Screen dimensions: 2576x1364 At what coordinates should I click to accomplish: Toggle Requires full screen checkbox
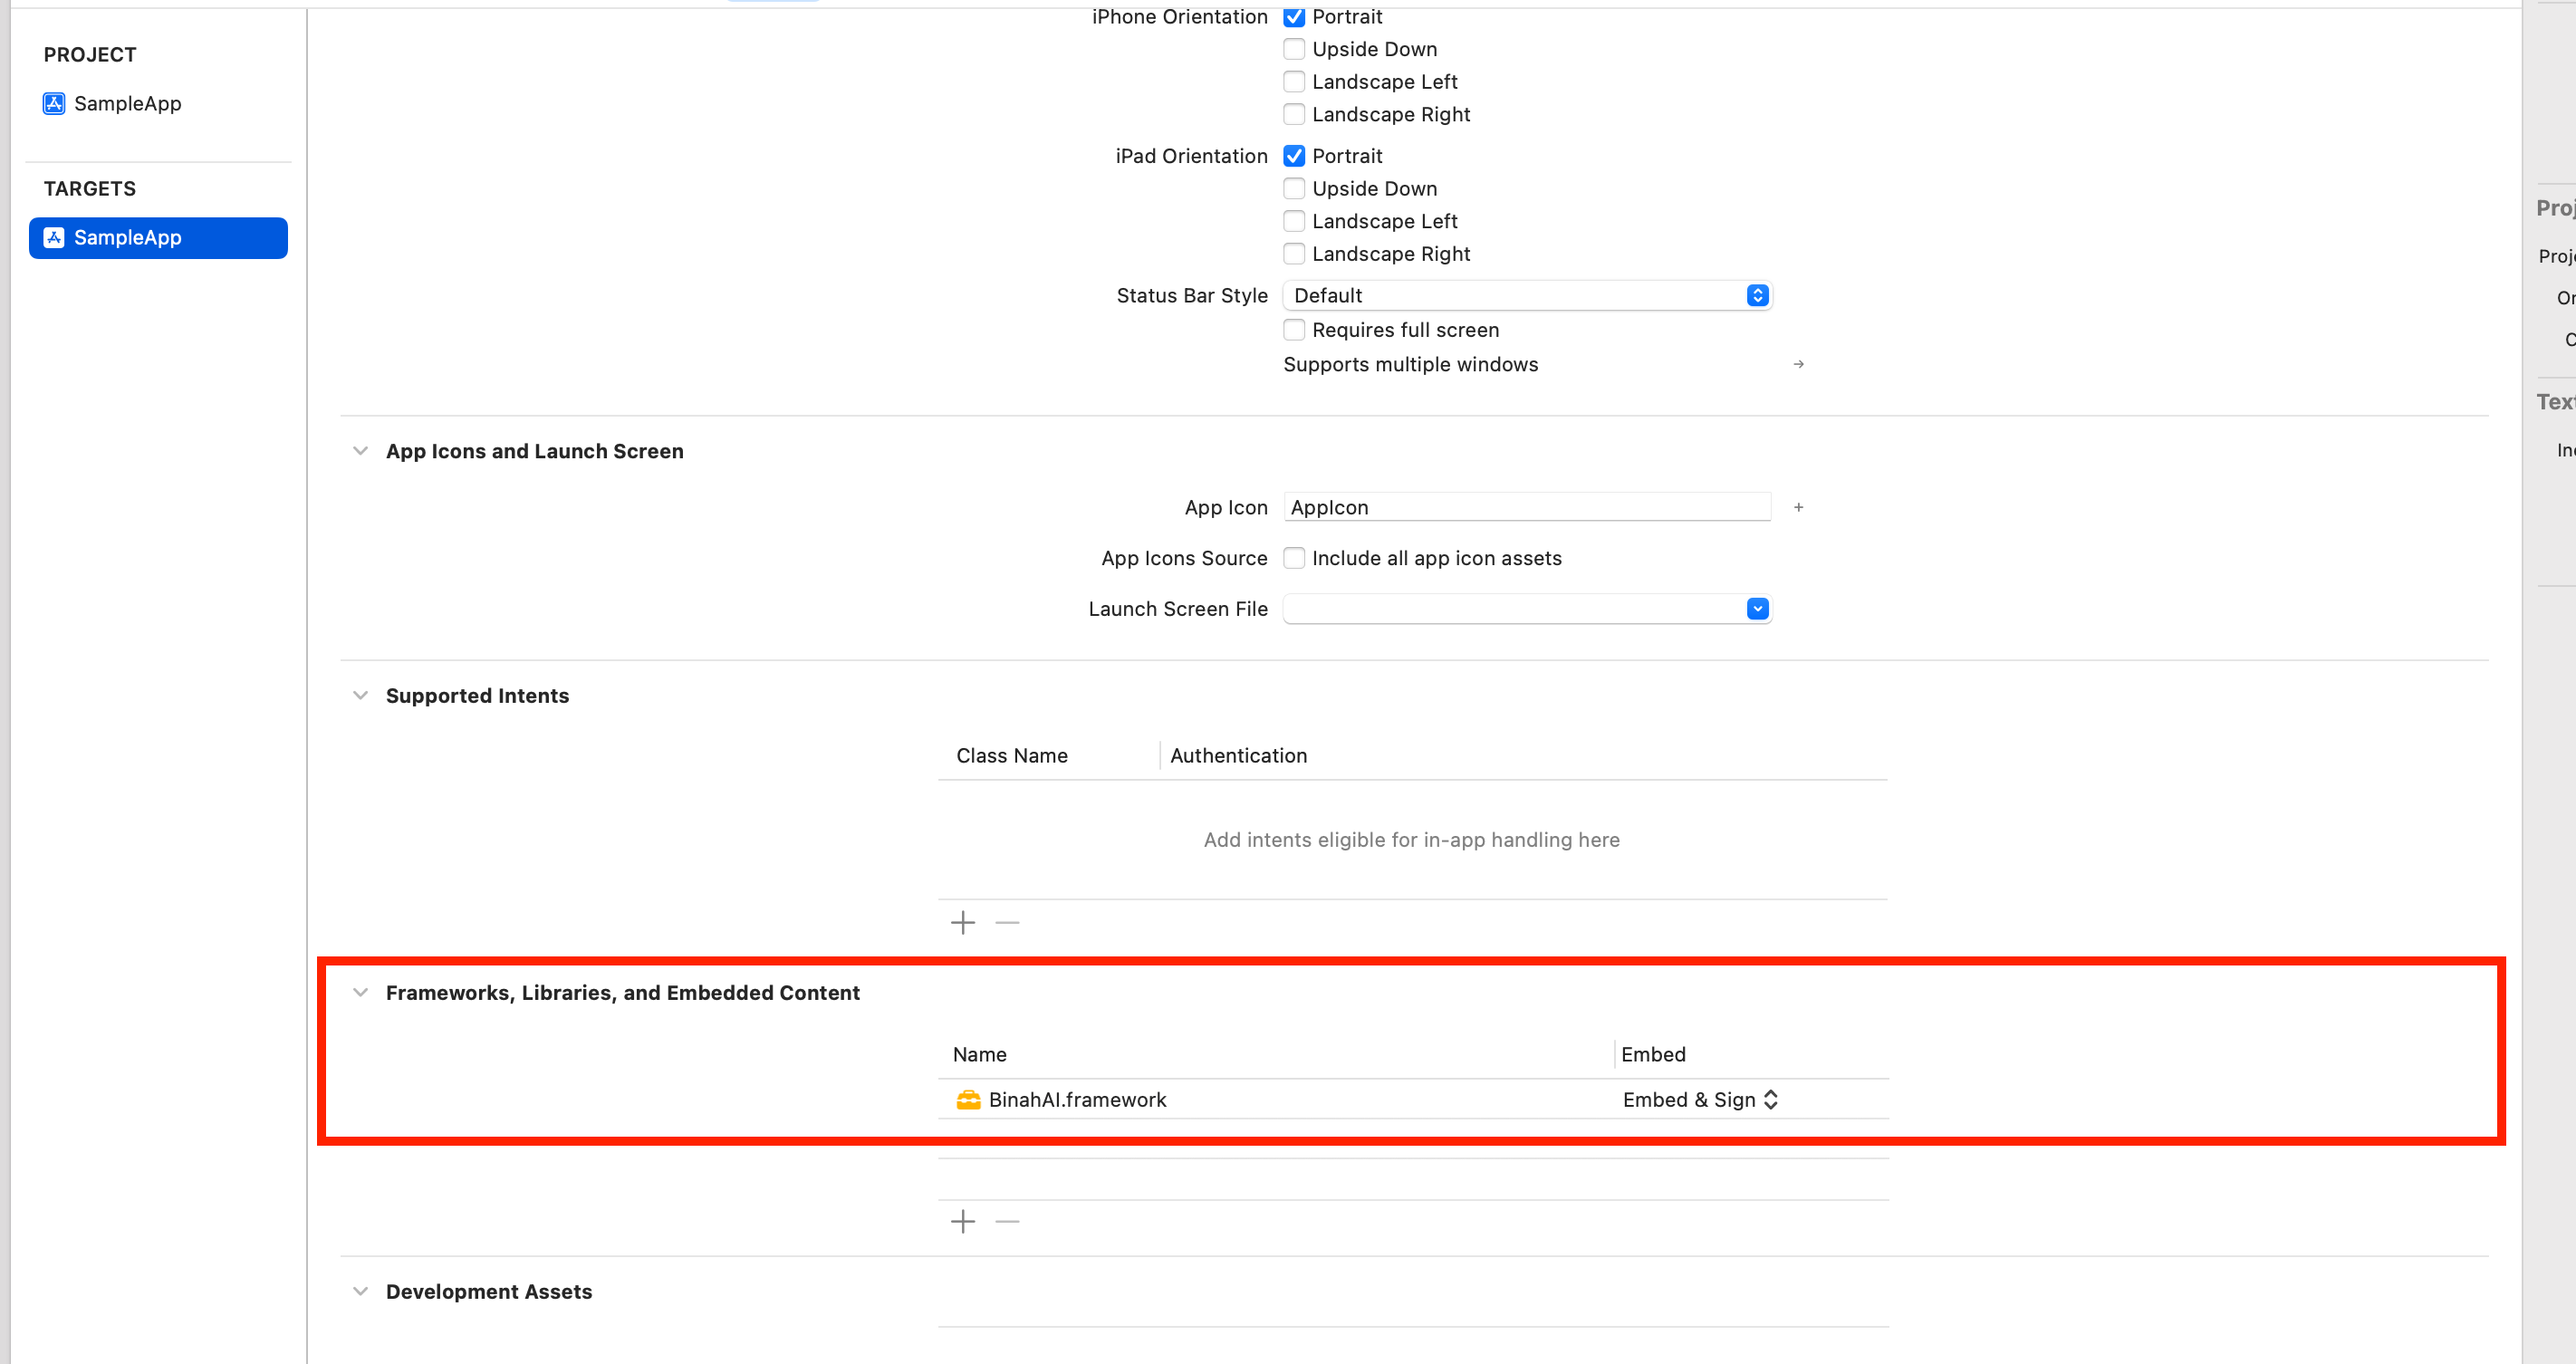1294,330
